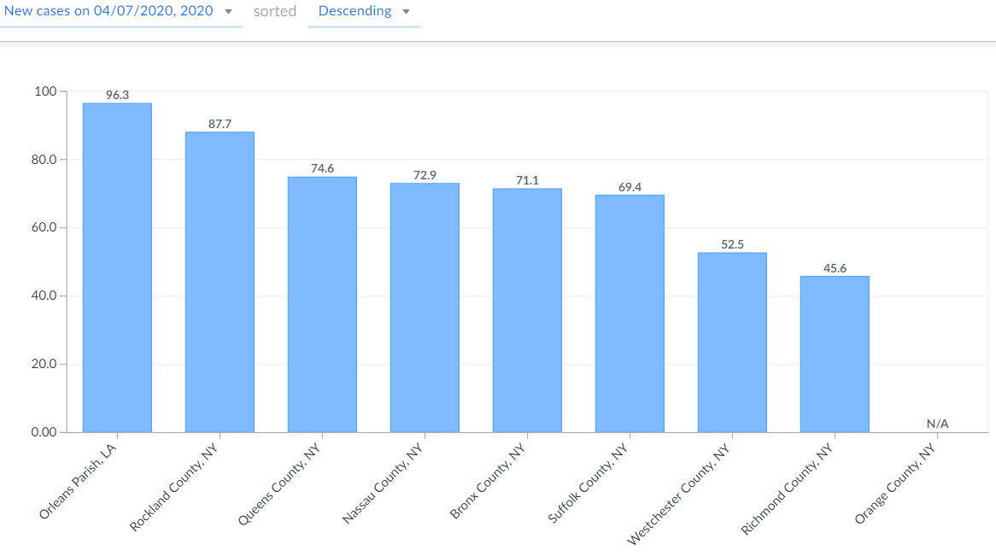This screenshot has width=996, height=556.
Task: Select the Nassau County, NY bar
Action: (425, 307)
